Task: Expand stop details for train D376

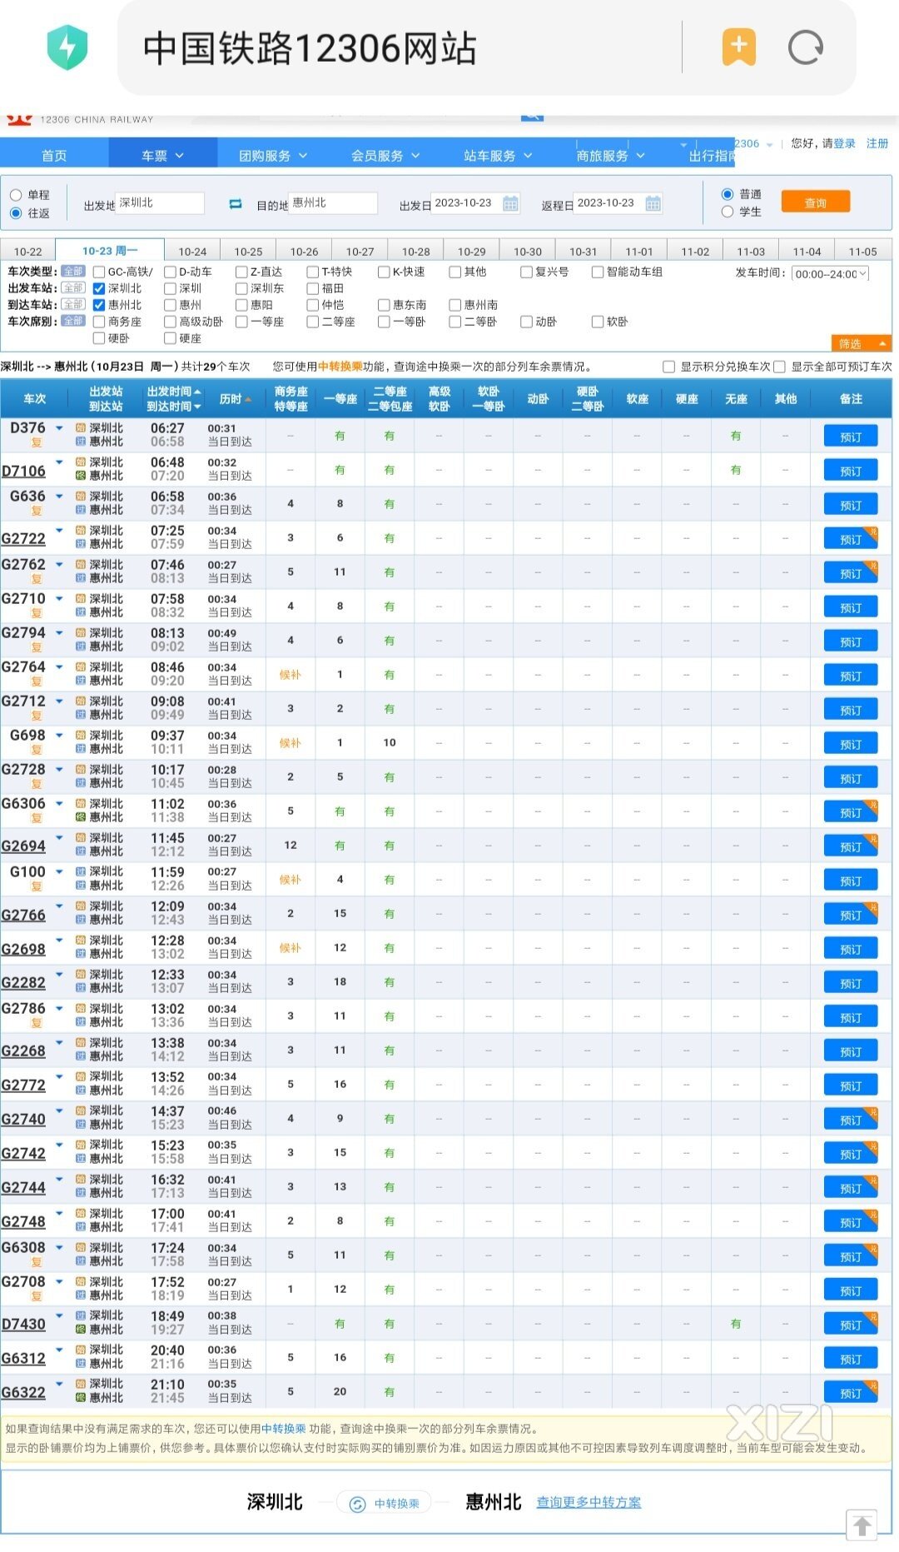Action: click(x=59, y=427)
